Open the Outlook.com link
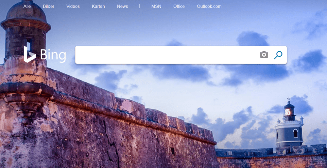This screenshot has width=327, height=168. point(209,6)
